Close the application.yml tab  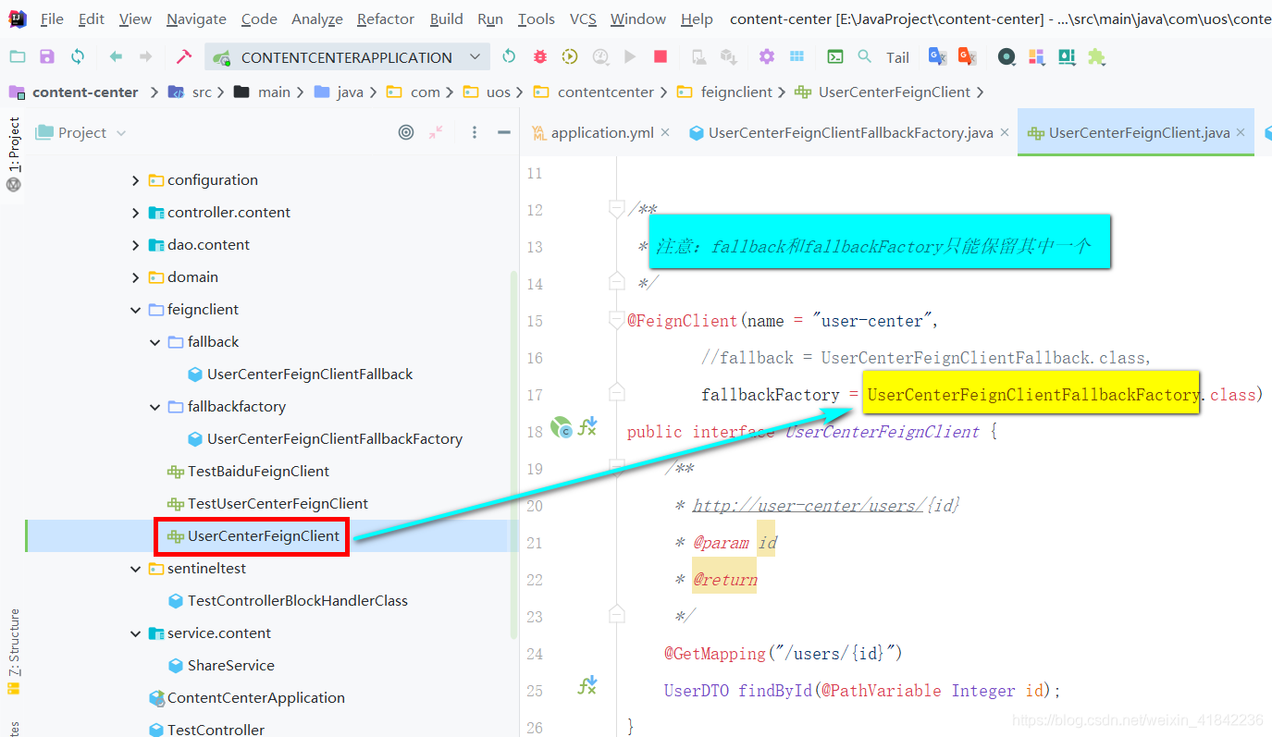[x=664, y=132]
